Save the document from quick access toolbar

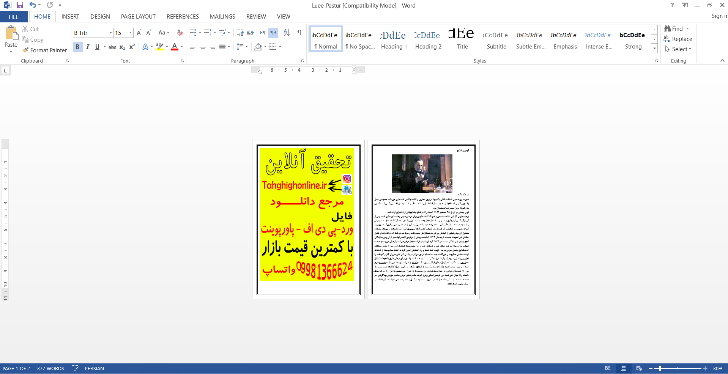click(20, 5)
